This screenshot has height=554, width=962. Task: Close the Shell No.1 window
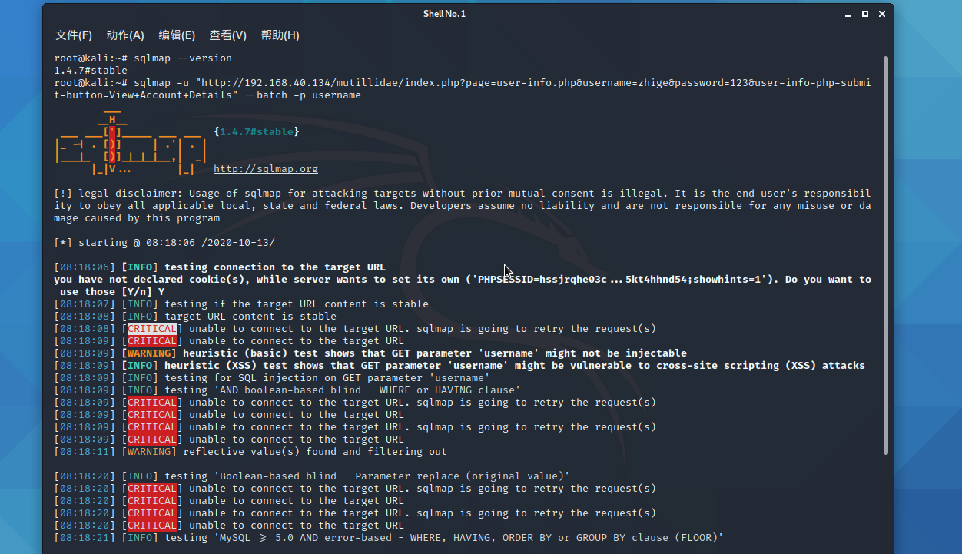tap(881, 14)
